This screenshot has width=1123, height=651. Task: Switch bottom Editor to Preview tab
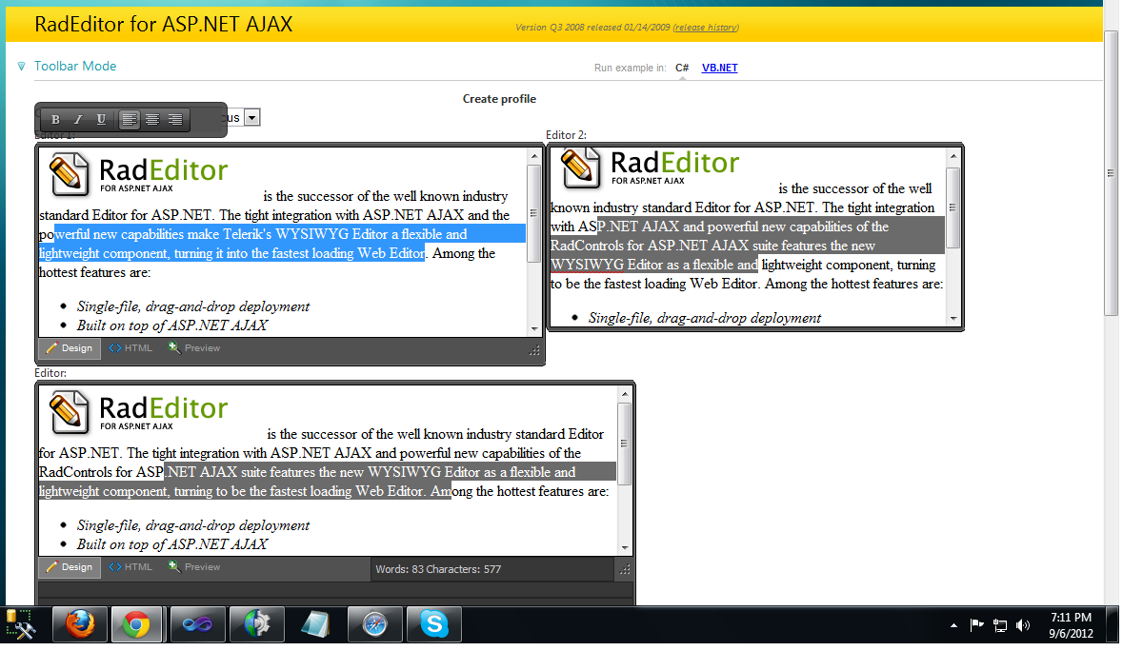click(x=194, y=567)
